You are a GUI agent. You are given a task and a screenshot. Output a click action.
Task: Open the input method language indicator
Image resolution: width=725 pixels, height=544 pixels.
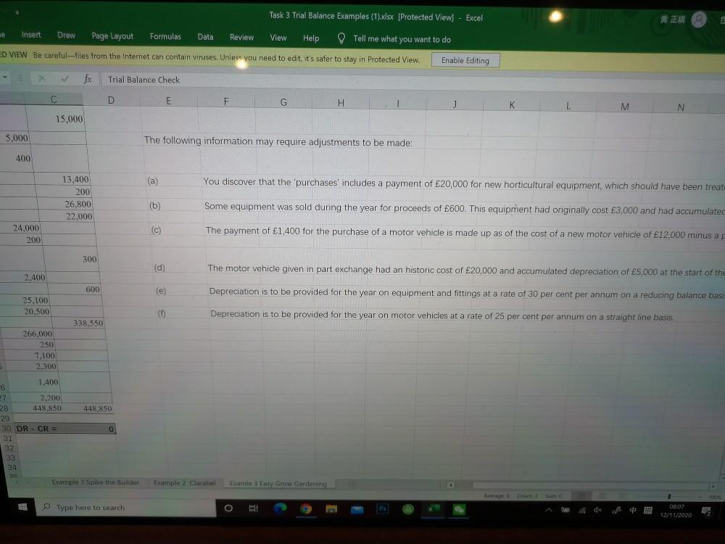(632, 509)
